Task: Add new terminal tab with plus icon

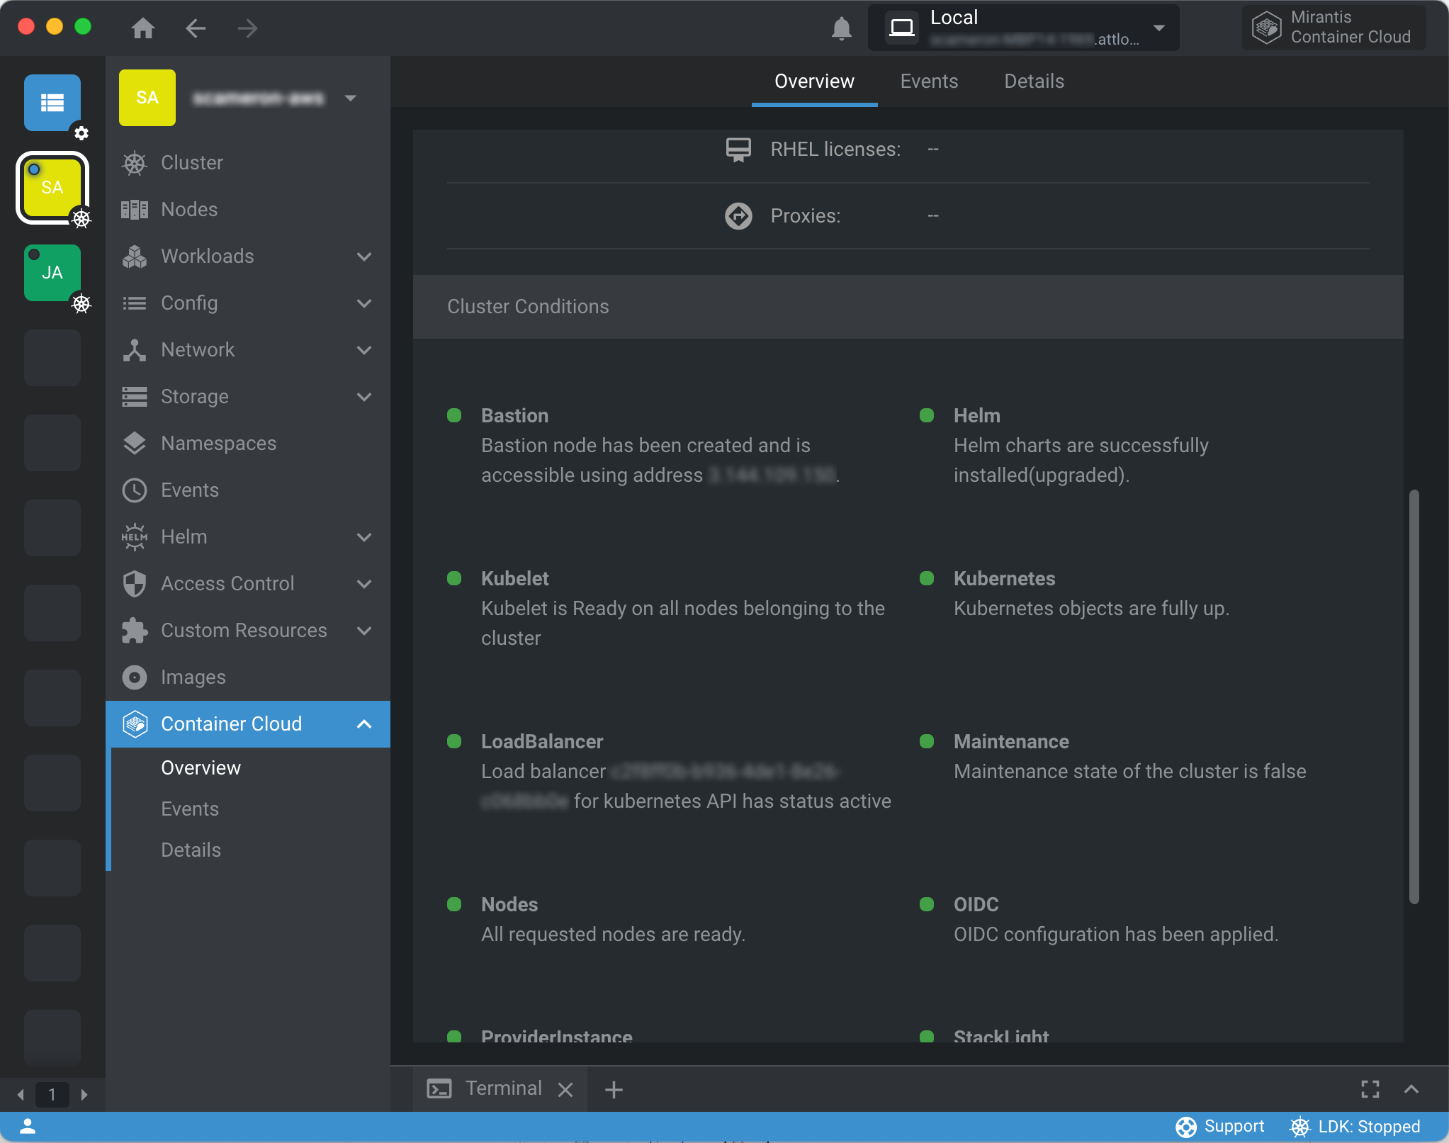Action: coord(614,1089)
